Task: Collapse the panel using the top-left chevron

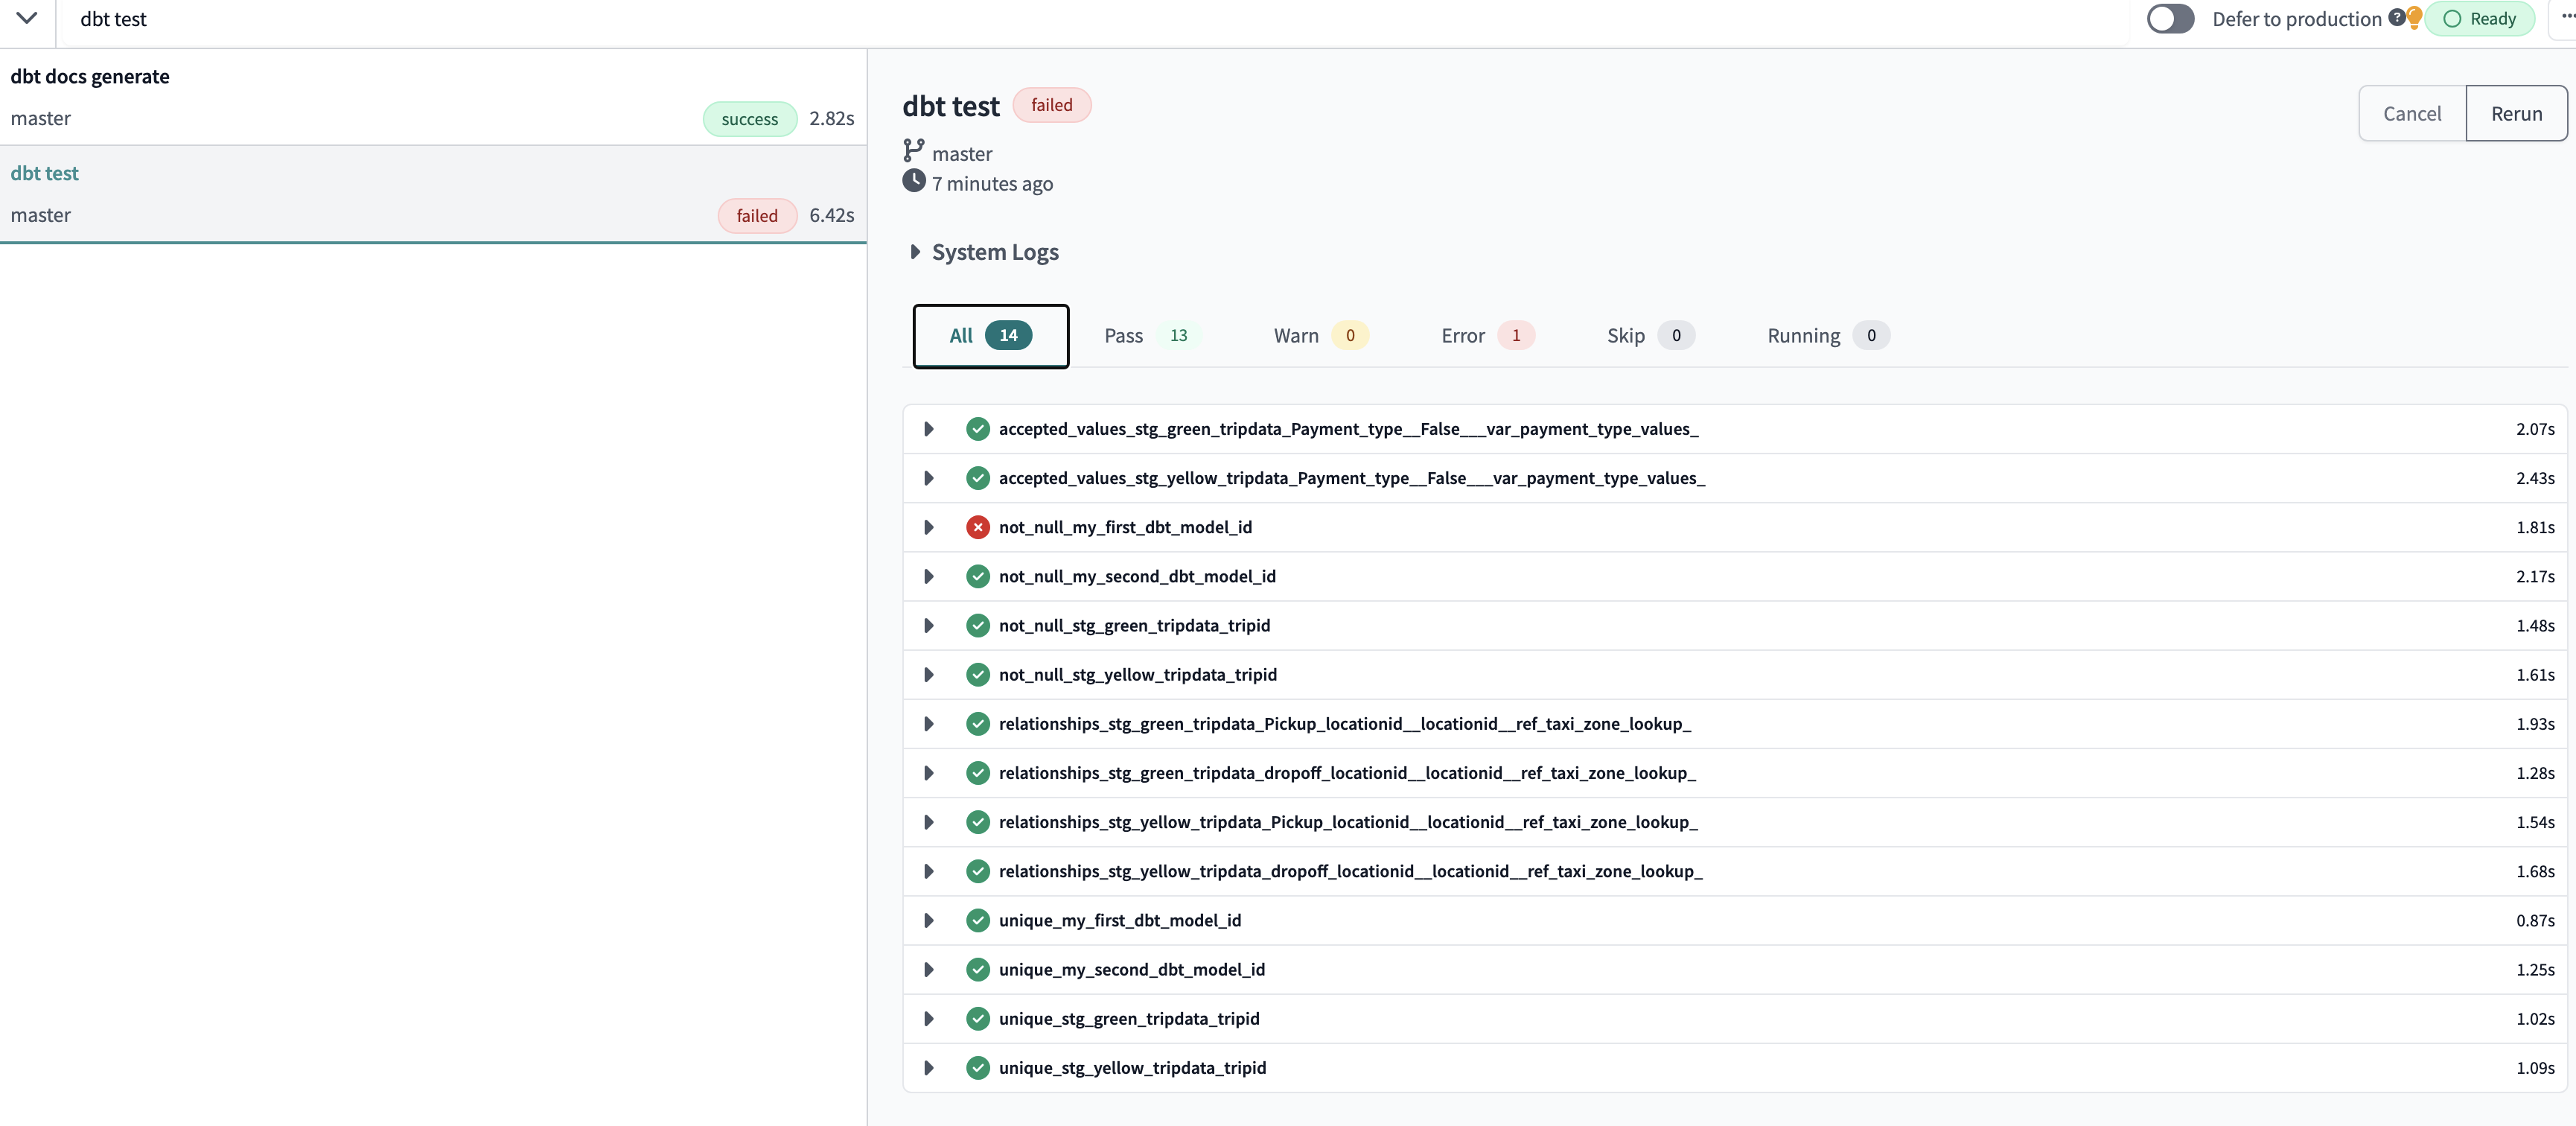Action: [x=27, y=18]
